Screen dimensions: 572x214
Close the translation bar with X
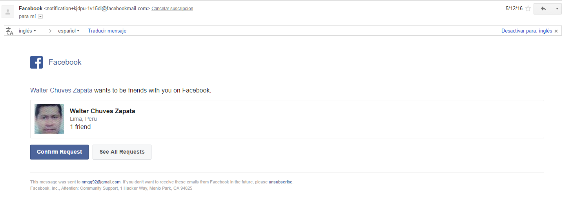(x=556, y=31)
